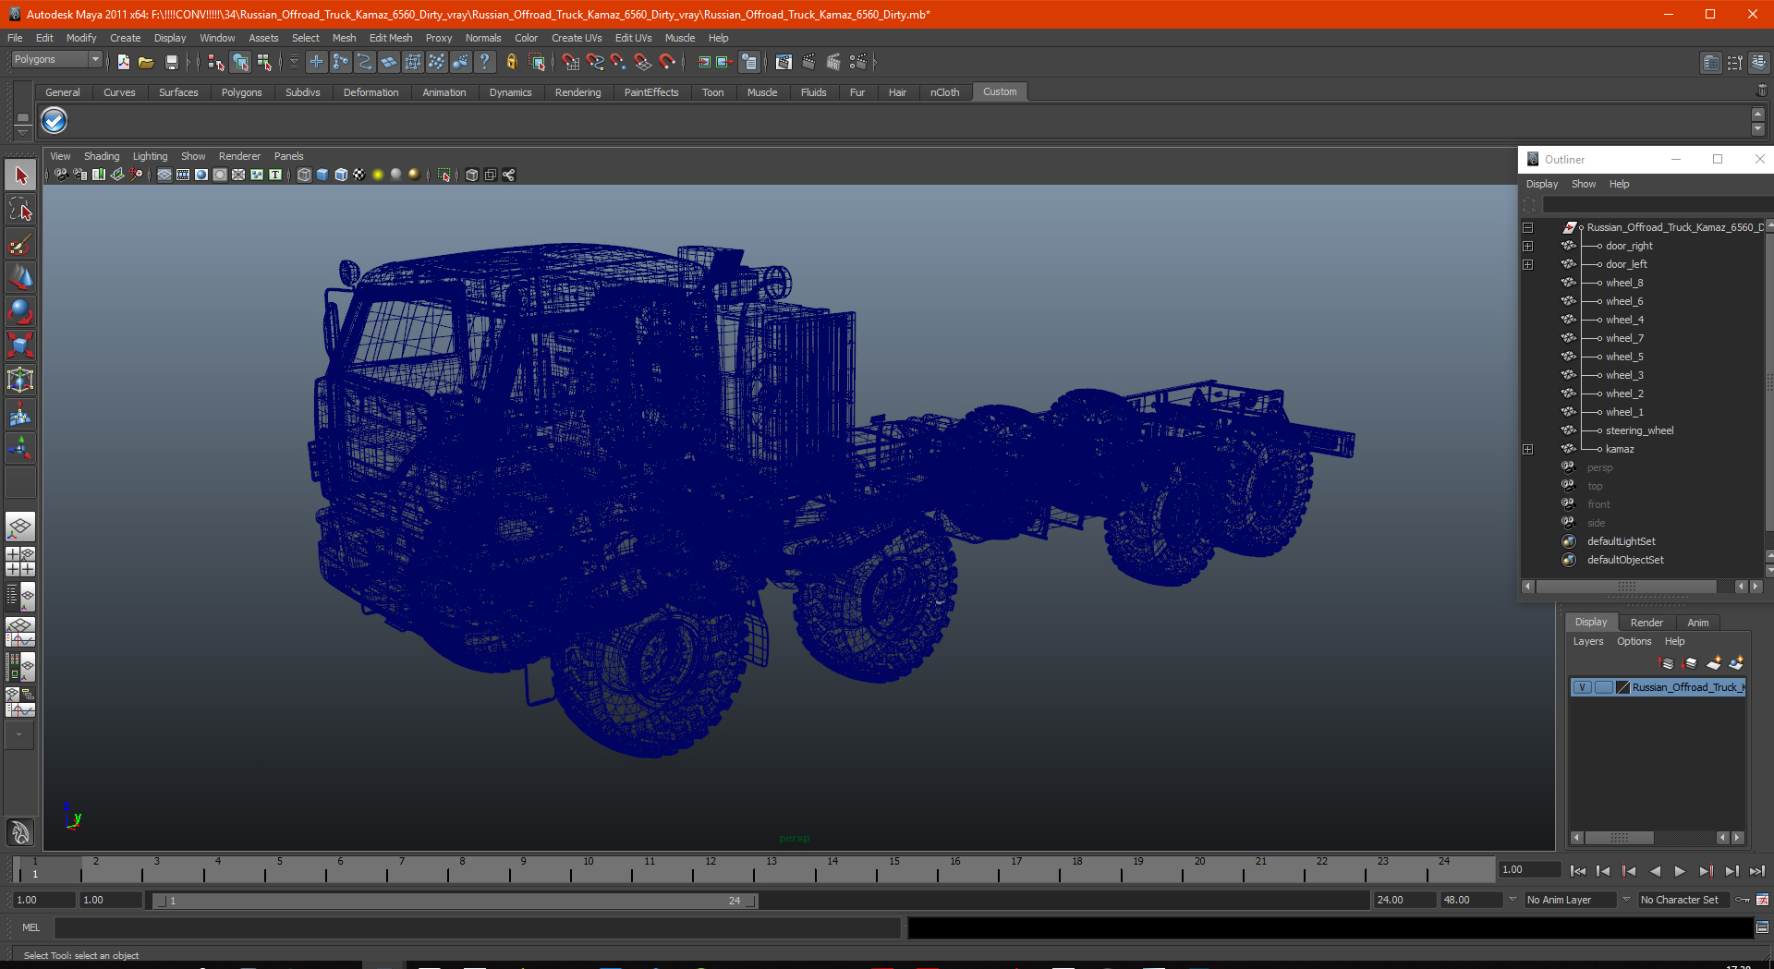The width and height of the screenshot is (1774, 969).
Task: Open the layer editor Options menu
Action: point(1634,641)
